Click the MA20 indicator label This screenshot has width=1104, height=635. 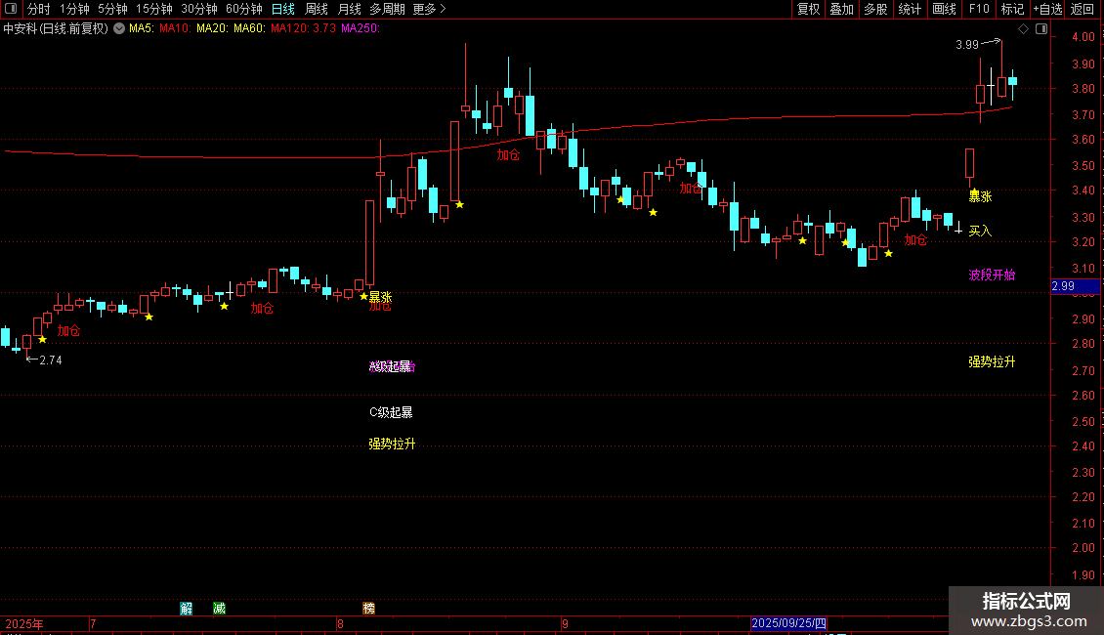click(212, 28)
